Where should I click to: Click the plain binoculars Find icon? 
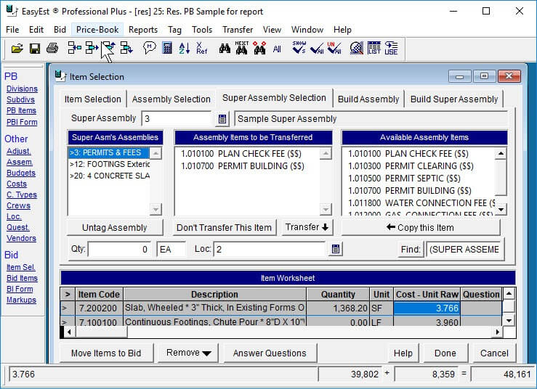pos(225,49)
